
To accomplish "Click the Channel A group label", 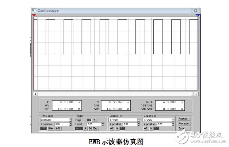I will [116, 116].
